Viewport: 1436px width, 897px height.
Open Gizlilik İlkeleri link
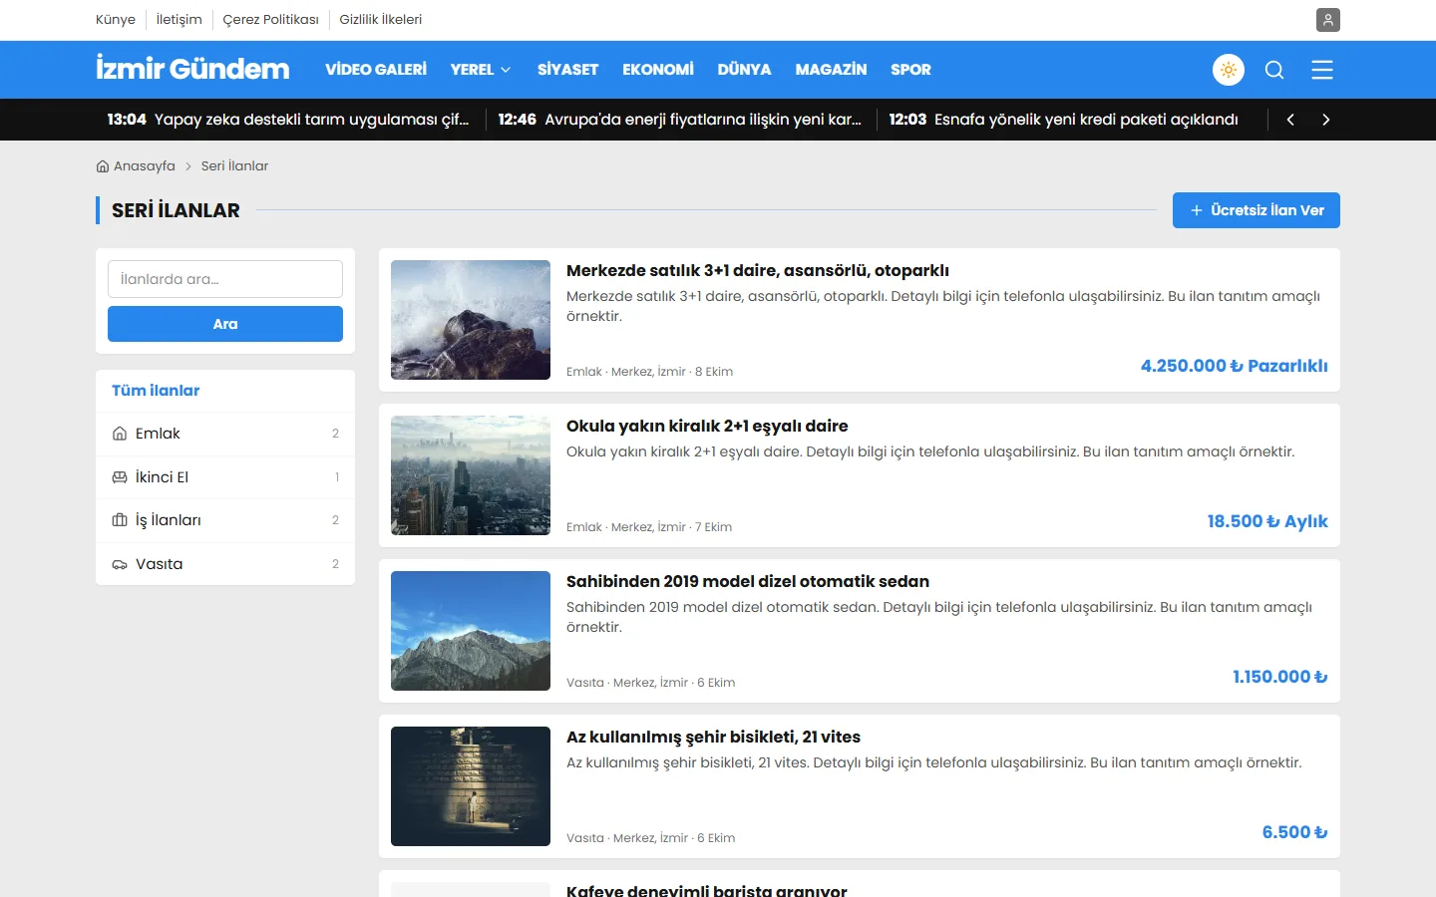(381, 20)
